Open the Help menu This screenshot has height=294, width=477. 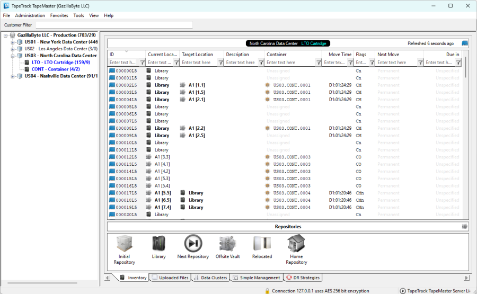pos(109,15)
